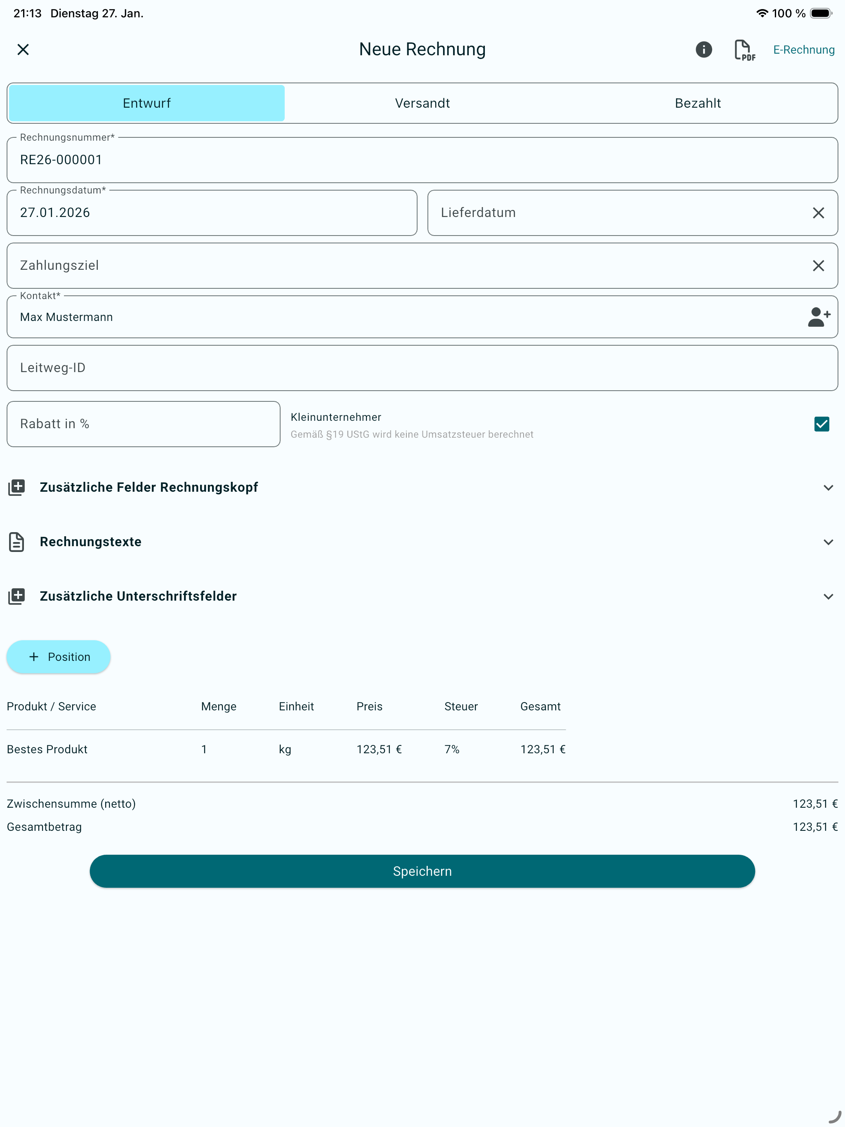
Task: Open the E-Rechnung link
Action: (x=804, y=50)
